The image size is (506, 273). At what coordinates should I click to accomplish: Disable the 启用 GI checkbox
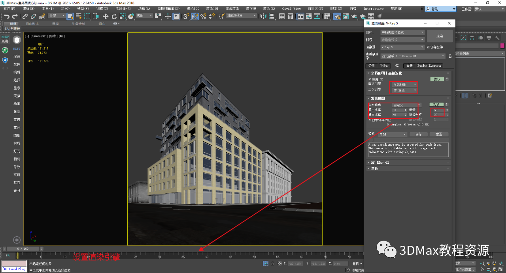370,79
